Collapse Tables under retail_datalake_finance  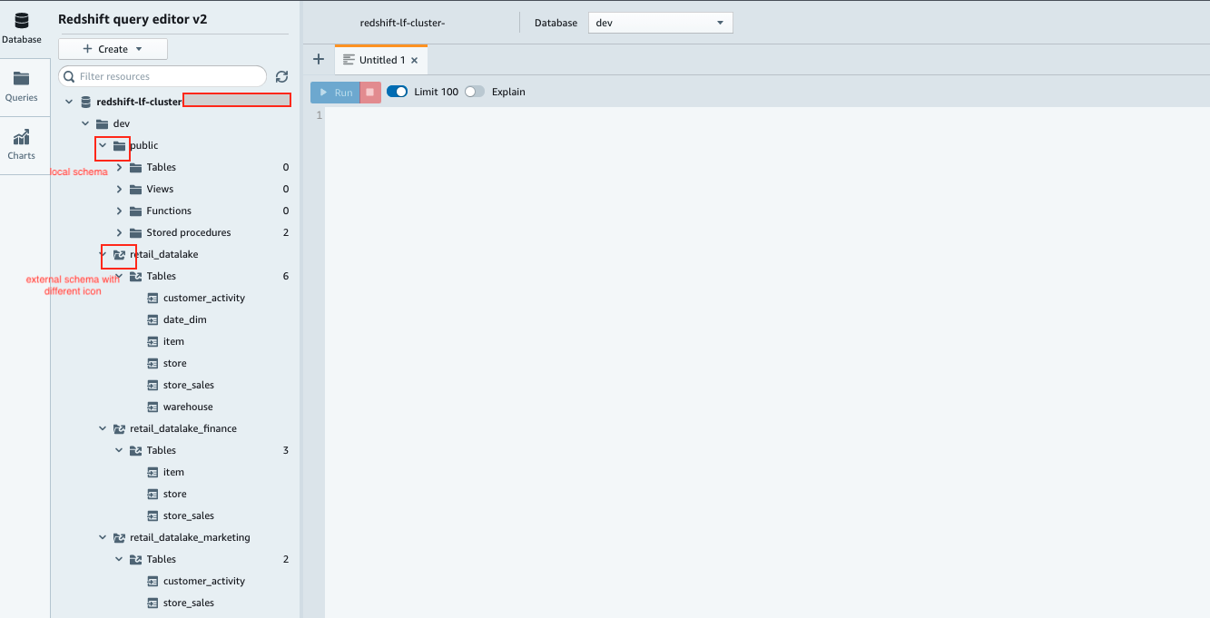pyautogui.click(x=119, y=450)
